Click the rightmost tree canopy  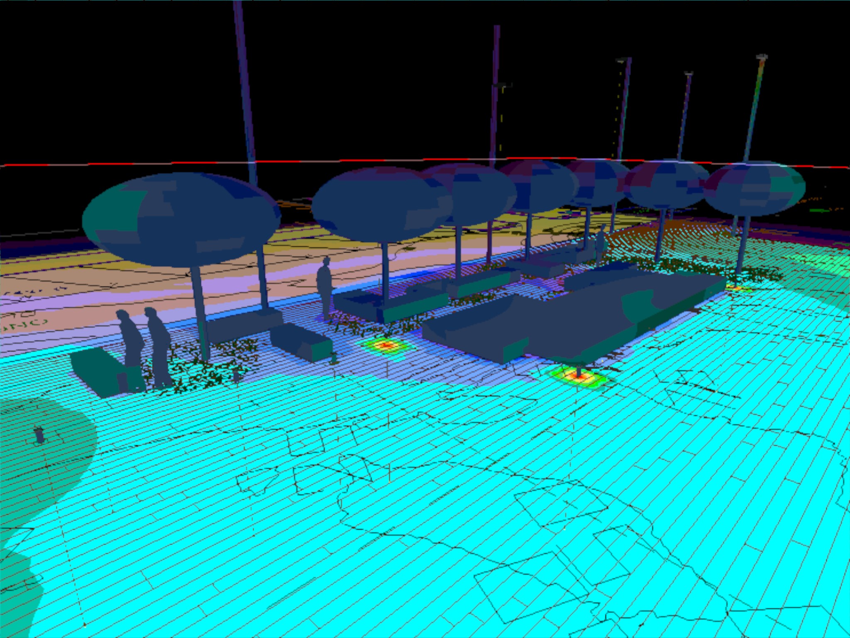click(x=755, y=189)
